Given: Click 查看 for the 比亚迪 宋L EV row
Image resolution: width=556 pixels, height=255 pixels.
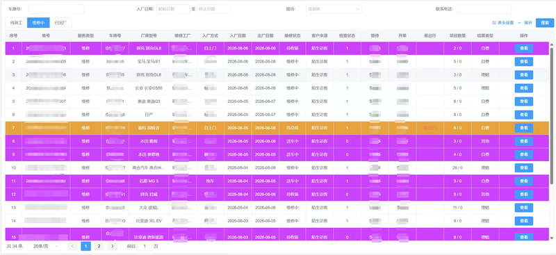Looking at the screenshot, I should tap(524, 221).
